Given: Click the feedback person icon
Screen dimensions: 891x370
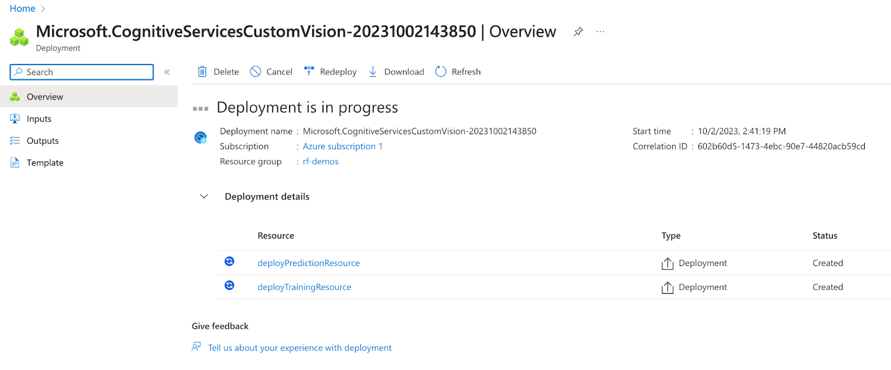Looking at the screenshot, I should 196,347.
